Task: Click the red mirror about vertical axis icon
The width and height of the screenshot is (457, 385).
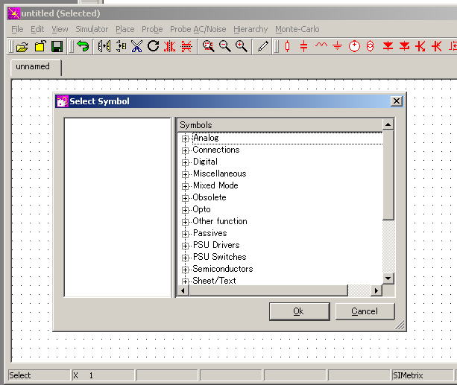Action: pyautogui.click(x=170, y=46)
